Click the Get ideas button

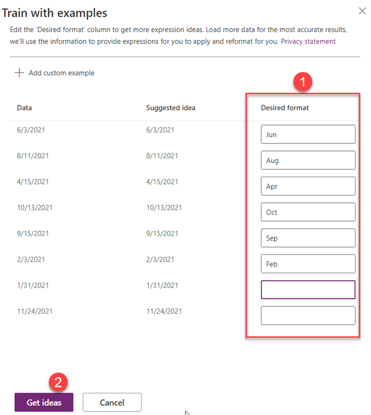coord(45,402)
